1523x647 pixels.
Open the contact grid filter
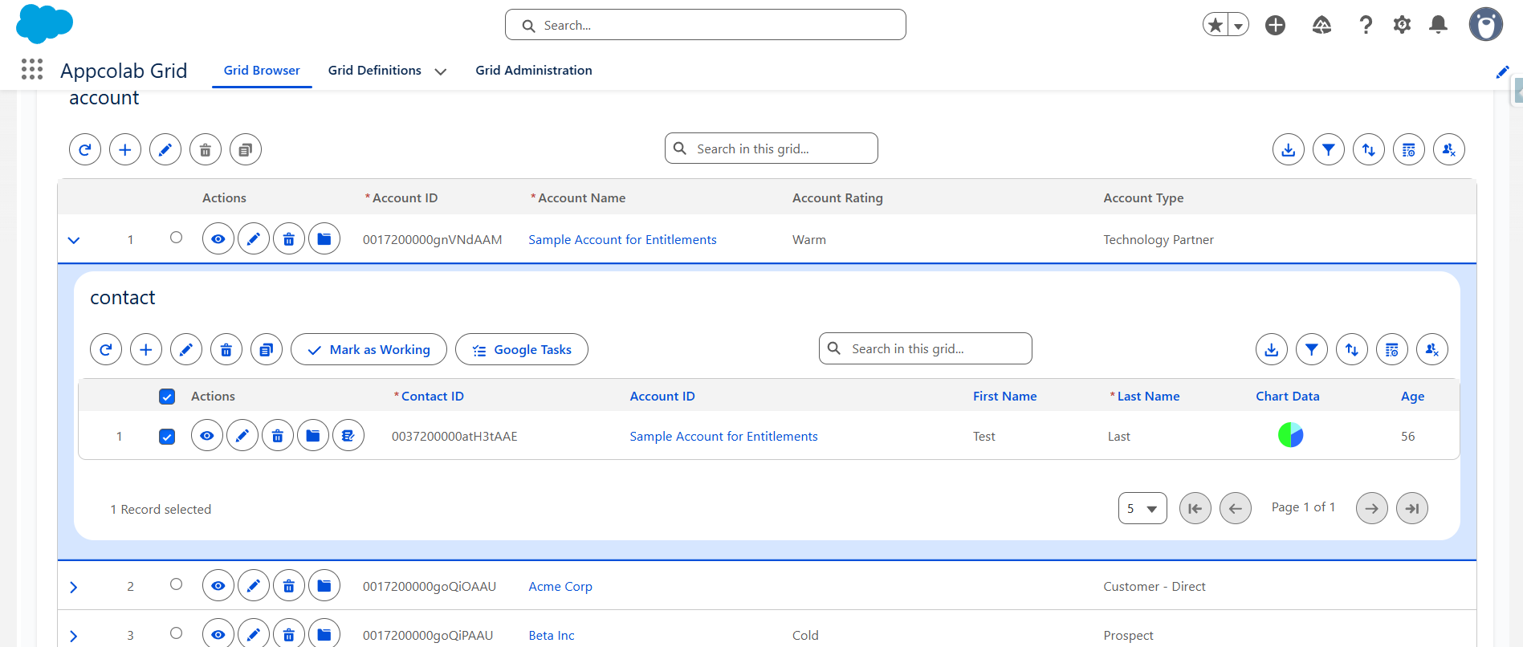coord(1312,349)
